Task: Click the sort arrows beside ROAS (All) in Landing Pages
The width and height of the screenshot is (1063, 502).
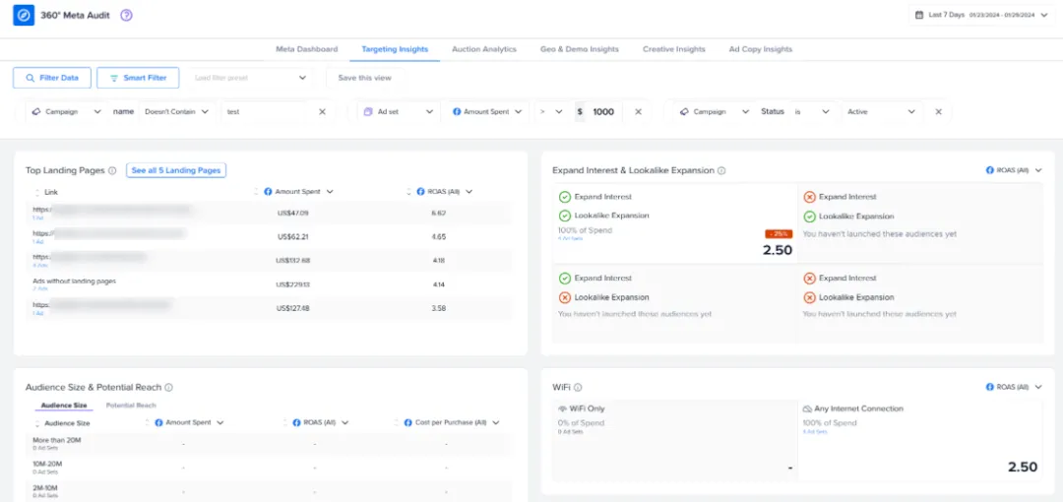Action: 408,192
